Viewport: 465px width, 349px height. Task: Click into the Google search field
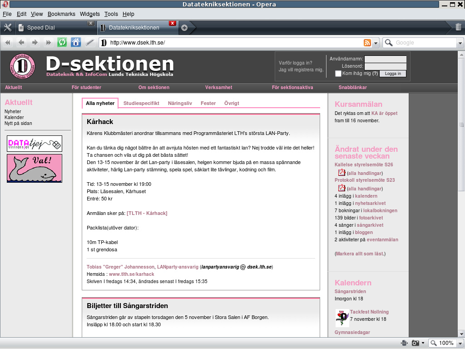[x=425, y=43]
